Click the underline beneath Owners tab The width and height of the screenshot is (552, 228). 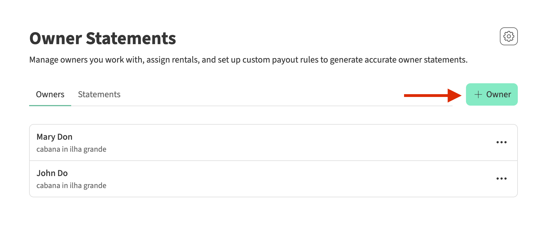50,105
